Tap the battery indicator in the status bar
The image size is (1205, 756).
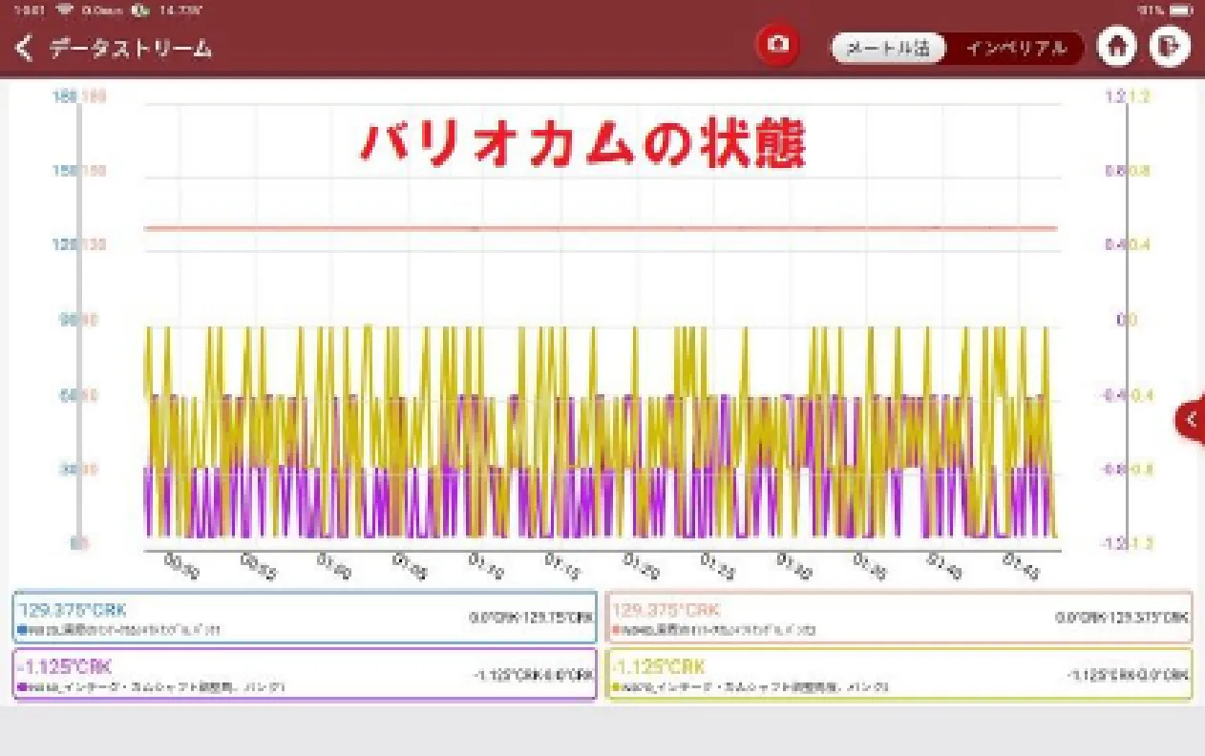(x=1181, y=10)
